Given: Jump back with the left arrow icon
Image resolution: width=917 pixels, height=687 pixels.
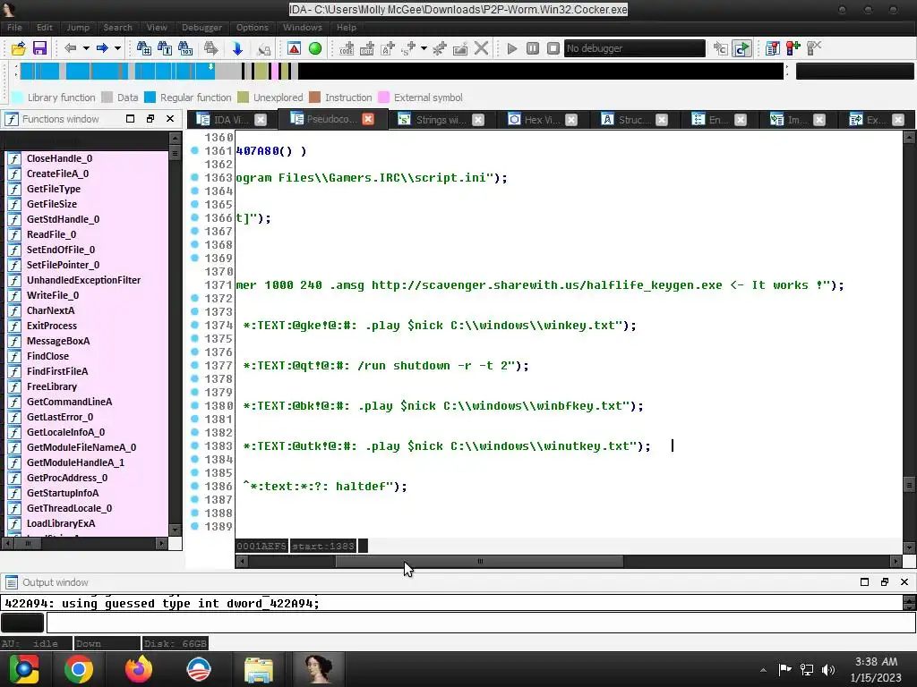Looking at the screenshot, I should click(71, 48).
